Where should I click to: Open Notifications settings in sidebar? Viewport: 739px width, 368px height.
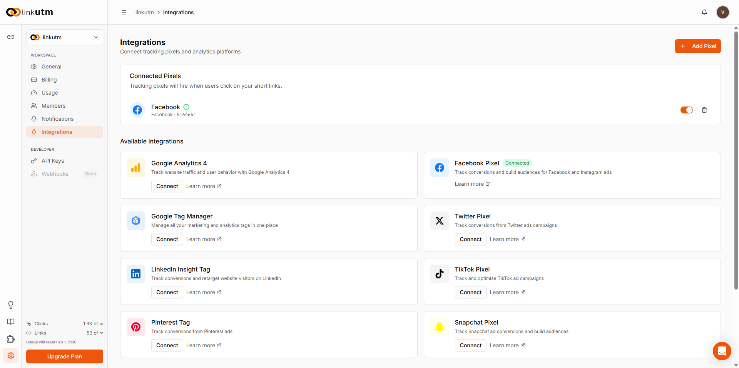click(65, 119)
